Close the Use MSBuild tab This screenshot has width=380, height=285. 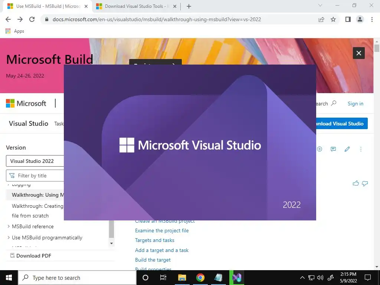[86, 7]
